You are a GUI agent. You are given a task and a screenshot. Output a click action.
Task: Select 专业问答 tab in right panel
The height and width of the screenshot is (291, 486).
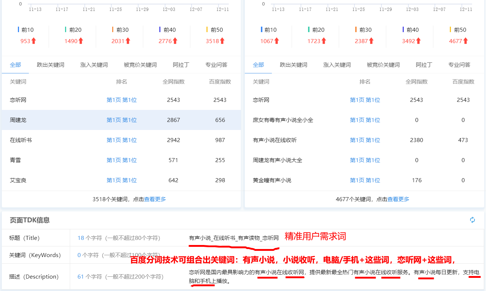[459, 65]
